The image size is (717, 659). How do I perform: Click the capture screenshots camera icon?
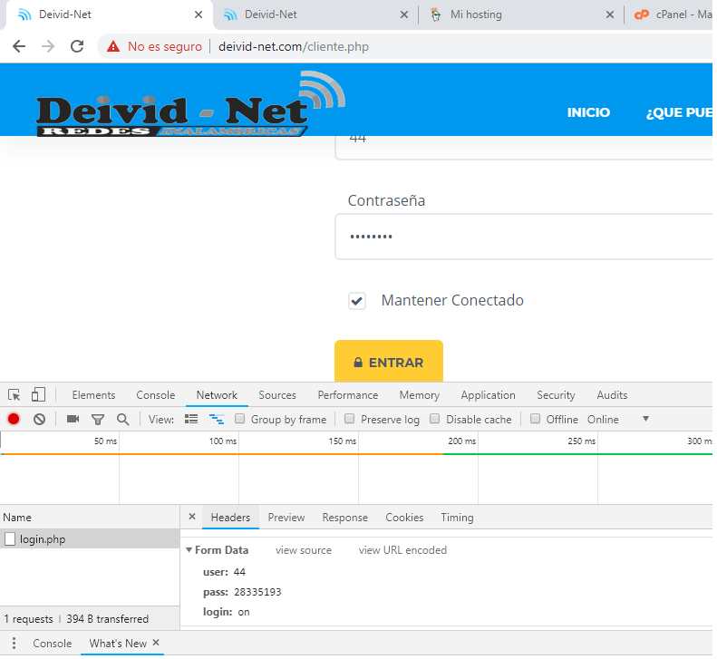point(73,419)
